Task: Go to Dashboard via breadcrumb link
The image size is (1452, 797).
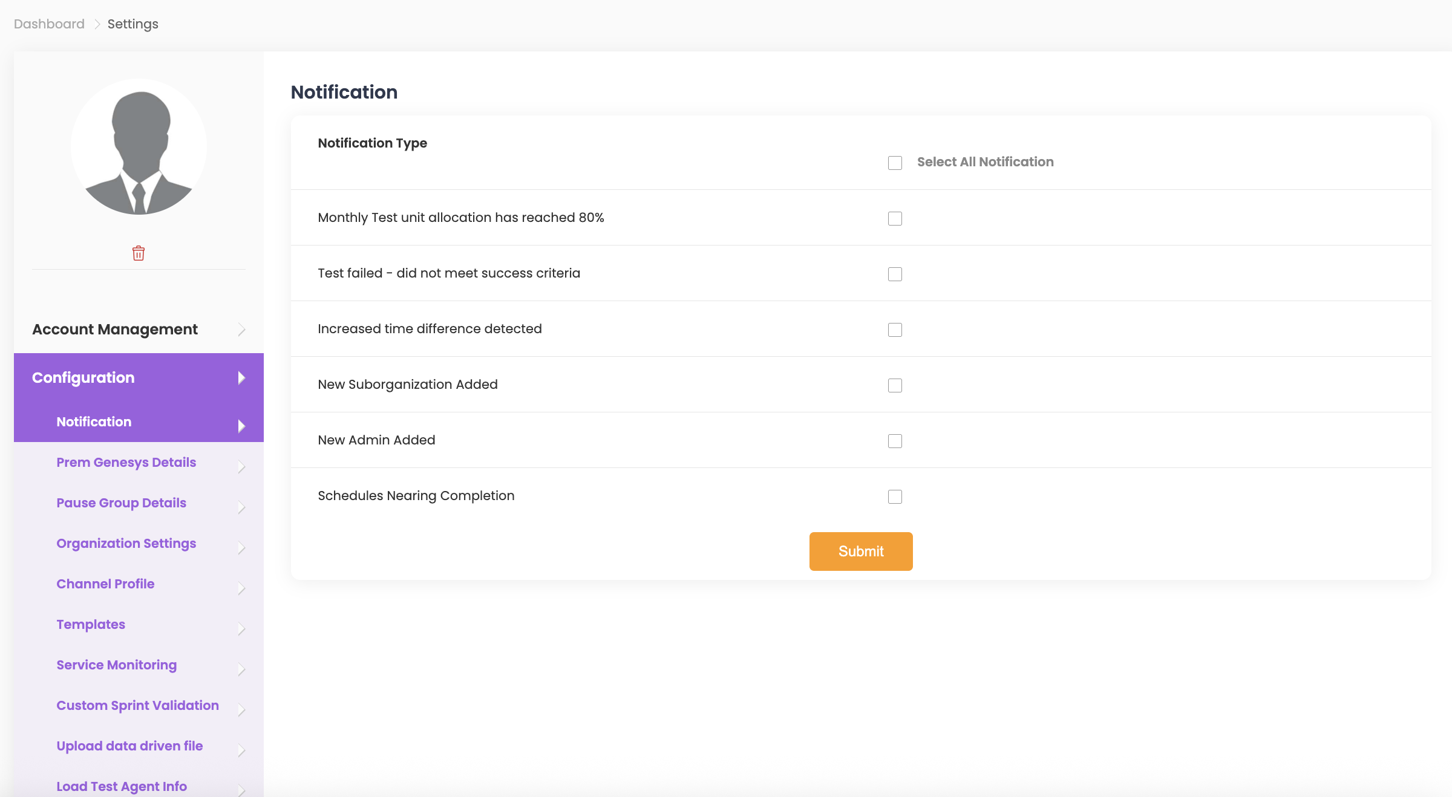Action: click(x=49, y=24)
